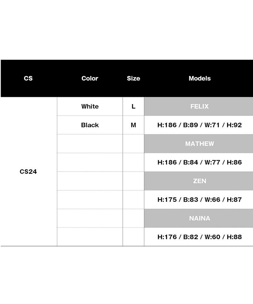This screenshot has height=304, width=253.
Task: Click the Color column header
Action: [90, 78]
